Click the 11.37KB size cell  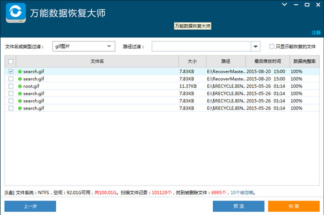(188, 86)
